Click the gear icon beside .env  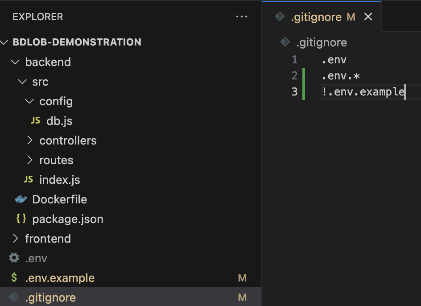(14, 258)
